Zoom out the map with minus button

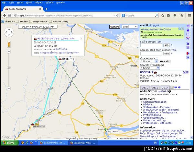click(x=9, y=88)
